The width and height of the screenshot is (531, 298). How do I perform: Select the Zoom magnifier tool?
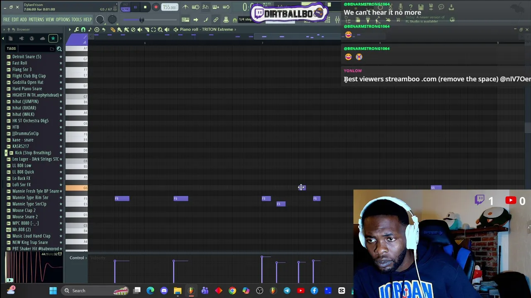click(160, 29)
